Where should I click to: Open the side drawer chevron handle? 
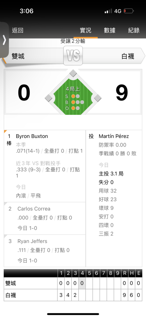[x=4, y=40]
